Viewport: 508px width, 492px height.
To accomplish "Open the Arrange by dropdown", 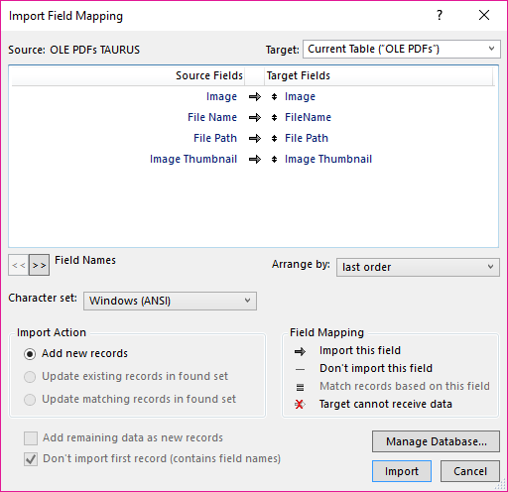I will point(418,267).
